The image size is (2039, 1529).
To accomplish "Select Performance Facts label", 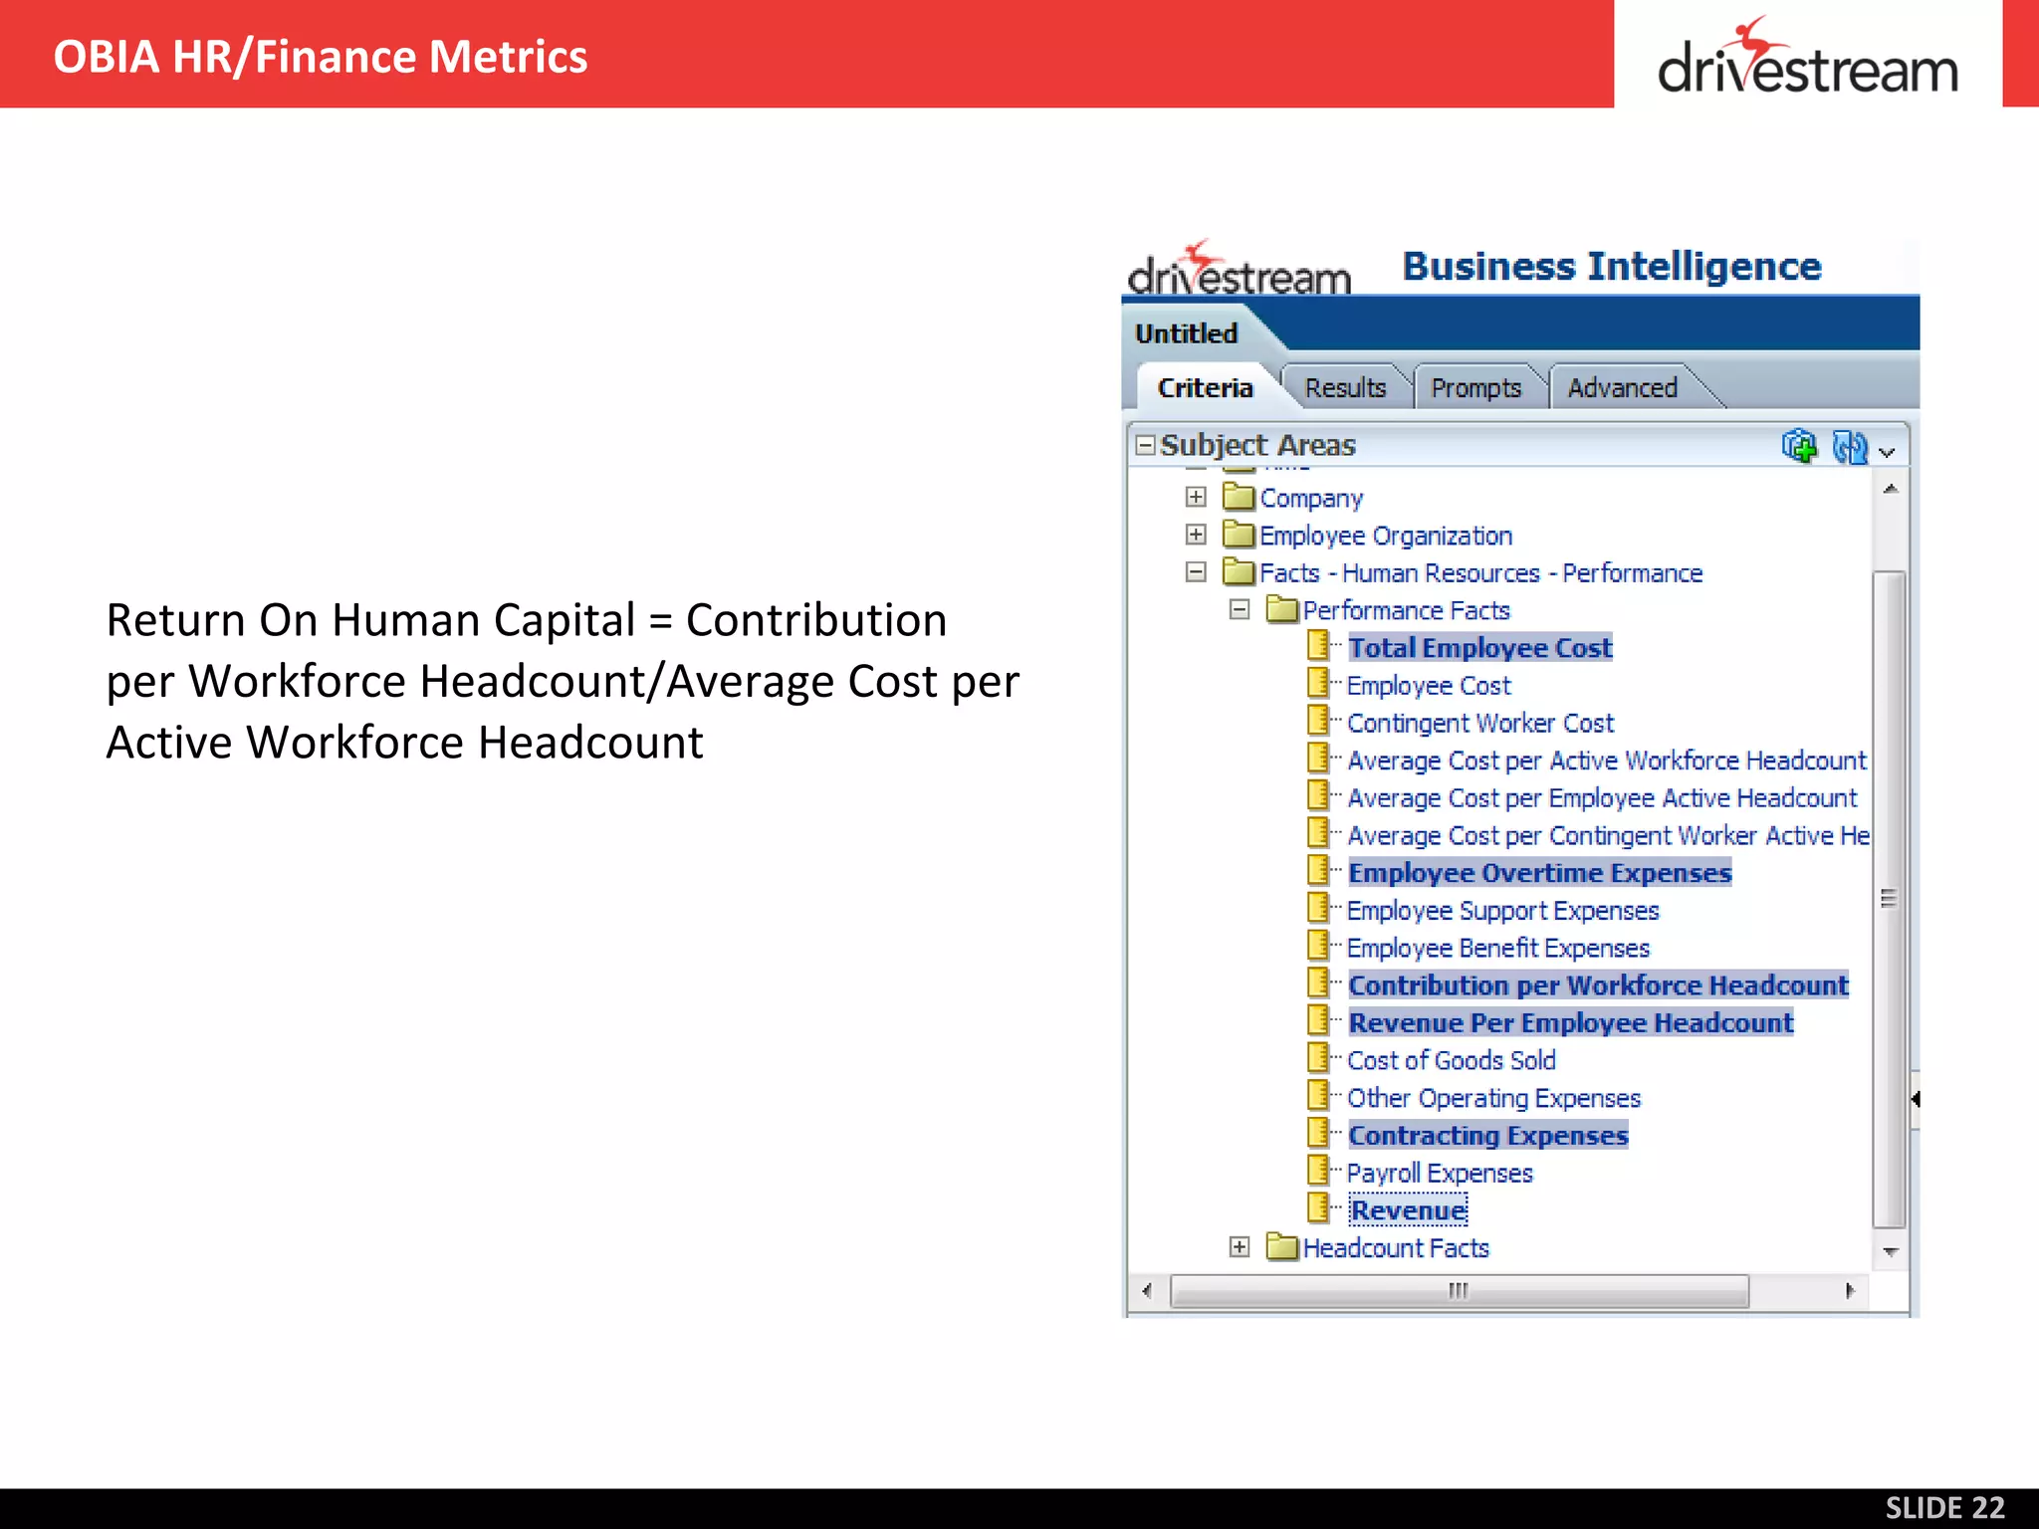I will [1406, 610].
